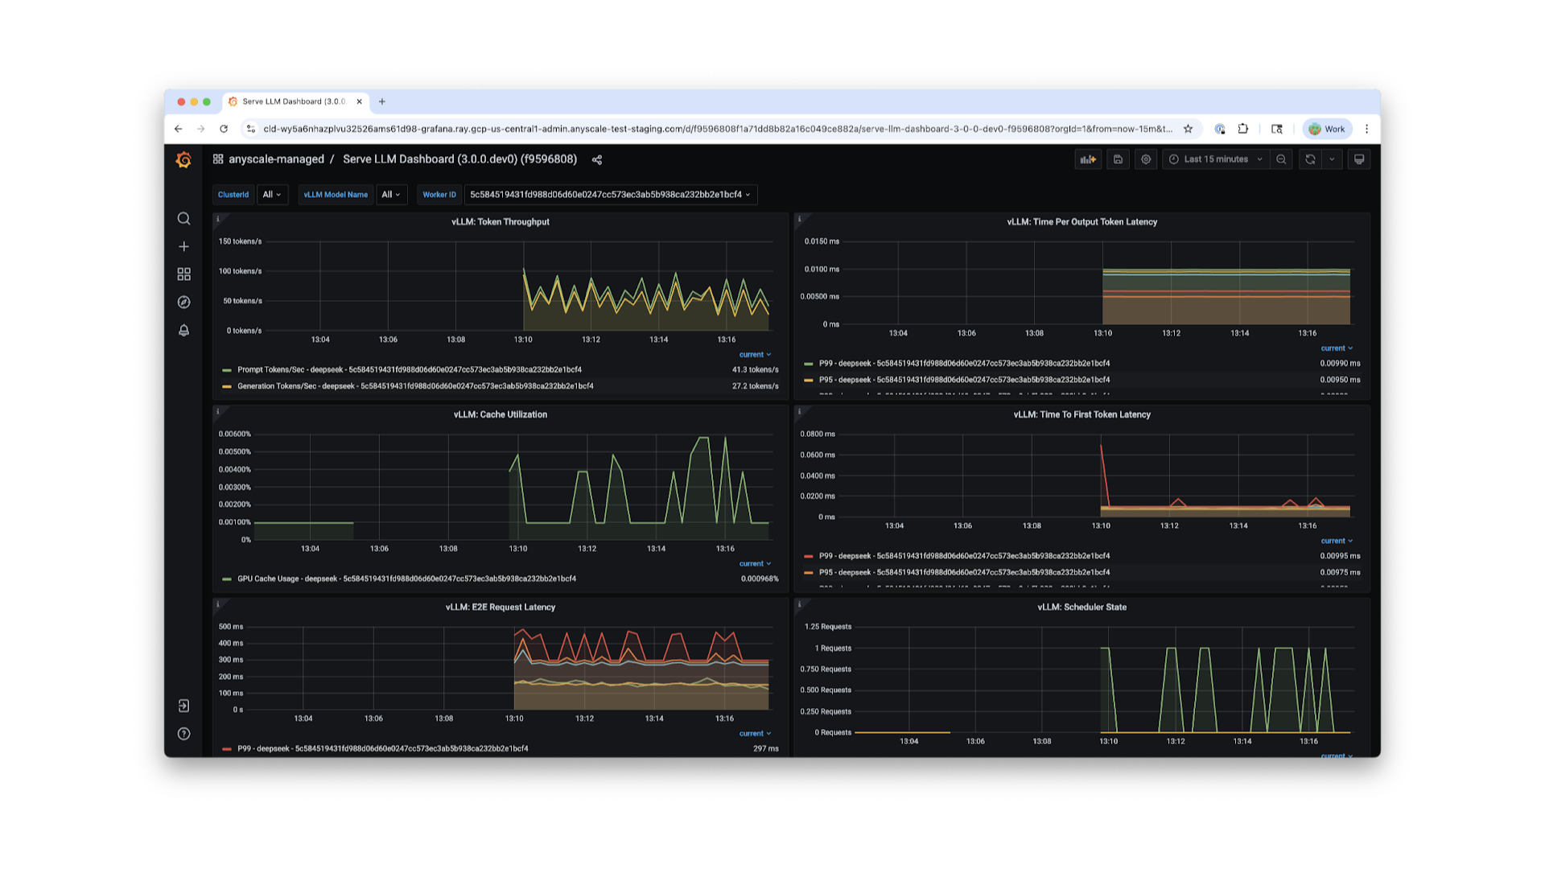Open the Last 15 minutes time picker
1545x869 pixels.
pos(1216,159)
